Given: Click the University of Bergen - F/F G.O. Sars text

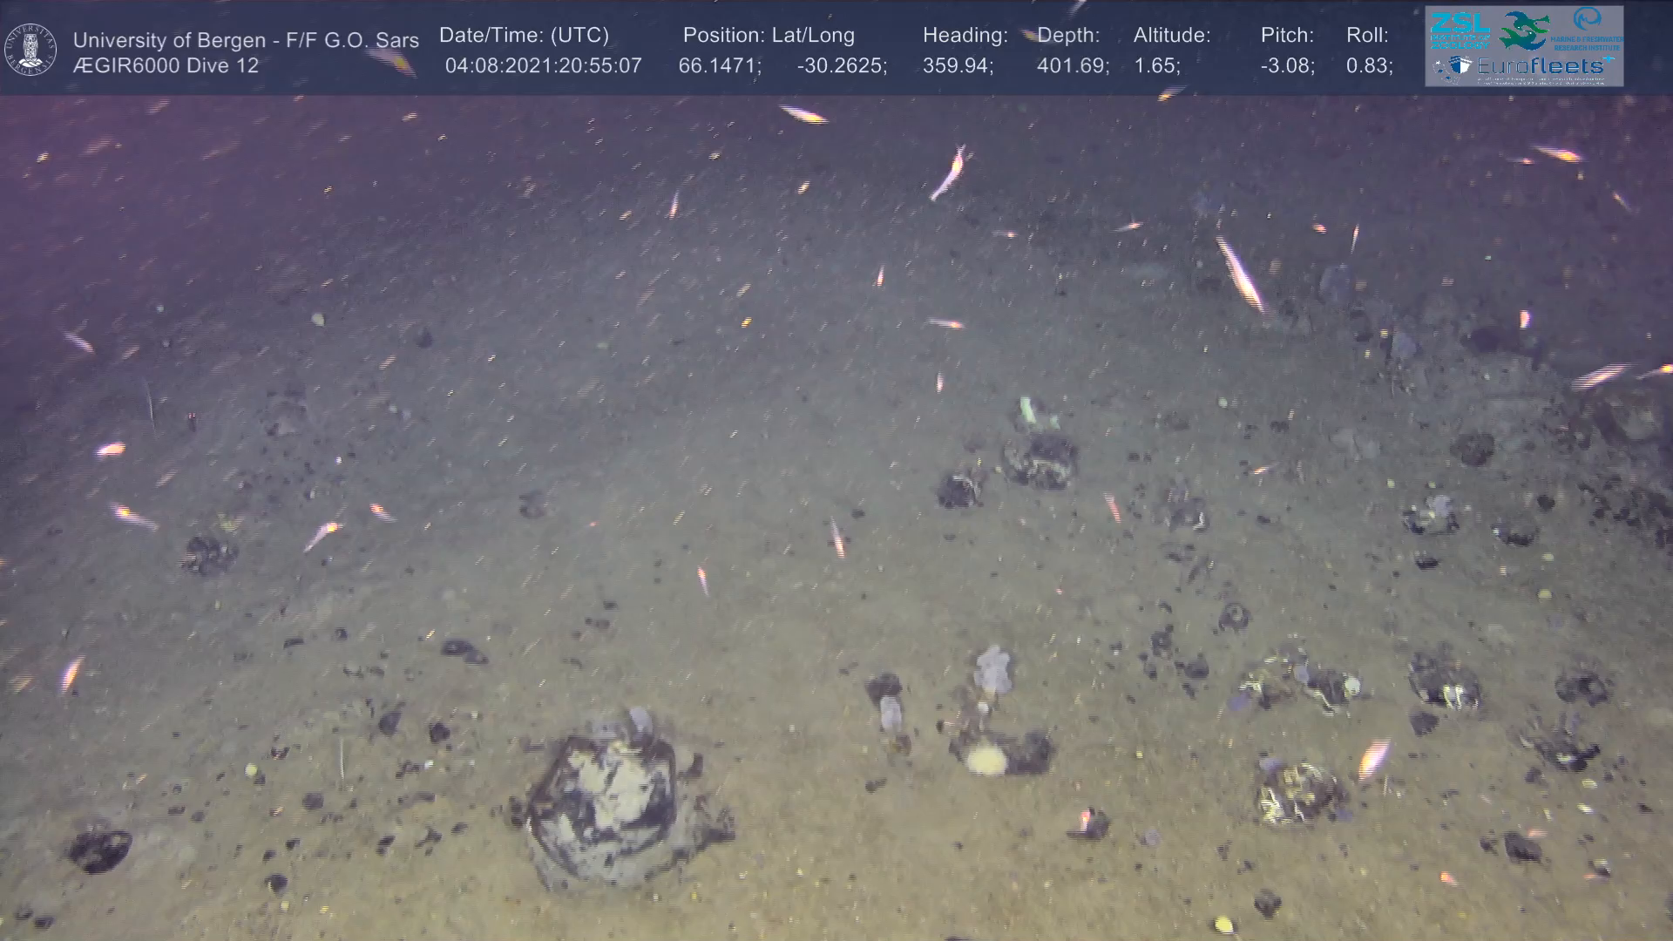Looking at the screenshot, I should point(246,40).
